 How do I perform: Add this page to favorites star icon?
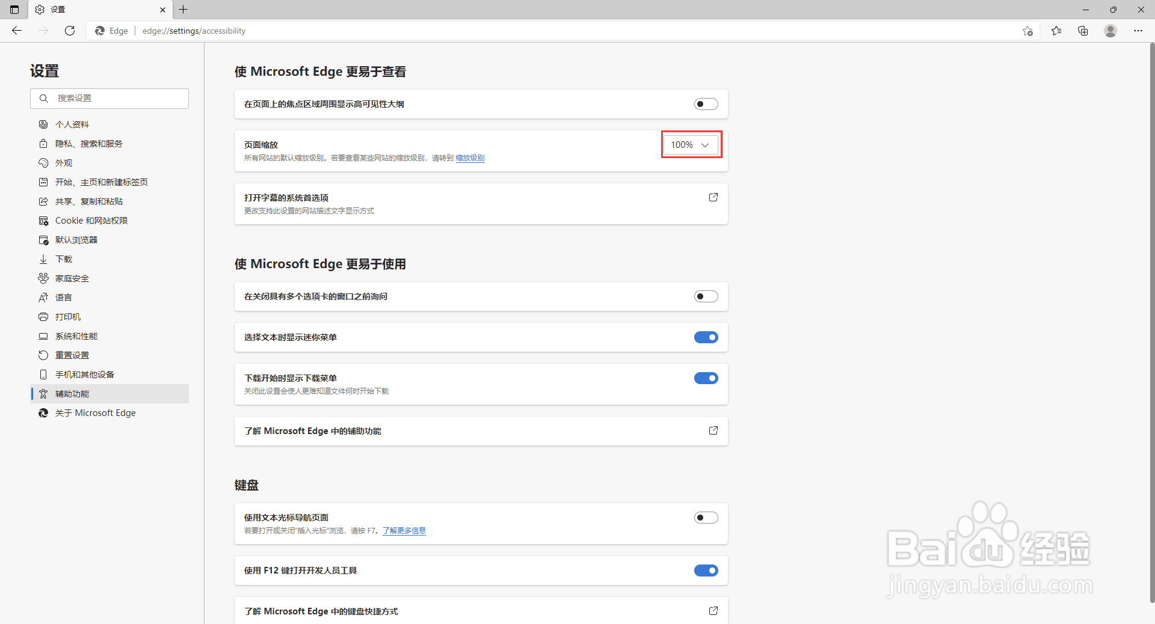(x=1027, y=31)
